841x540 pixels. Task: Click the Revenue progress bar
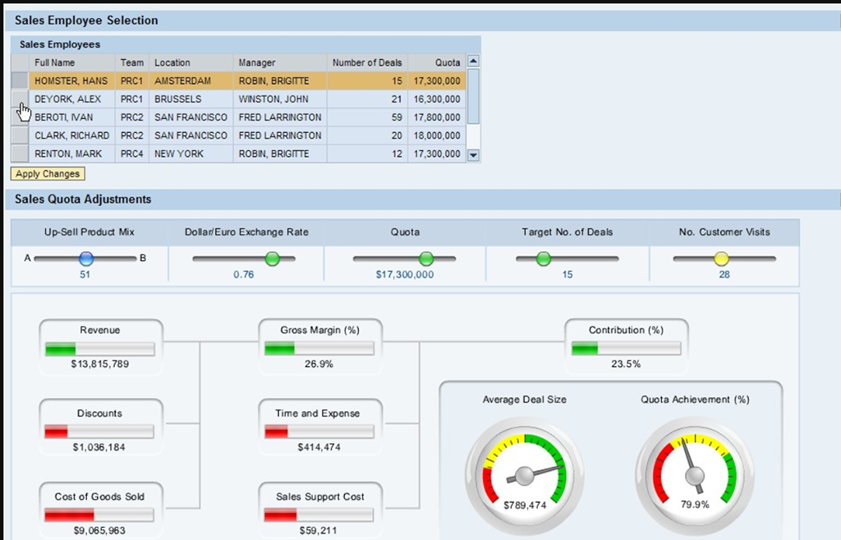[x=99, y=349]
